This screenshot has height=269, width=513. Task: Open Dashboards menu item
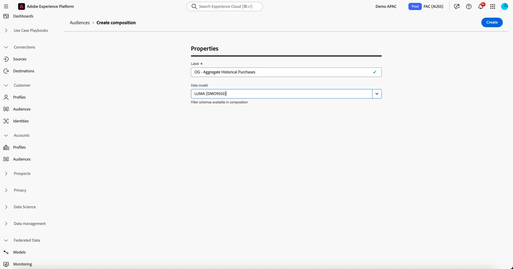[x=23, y=16]
